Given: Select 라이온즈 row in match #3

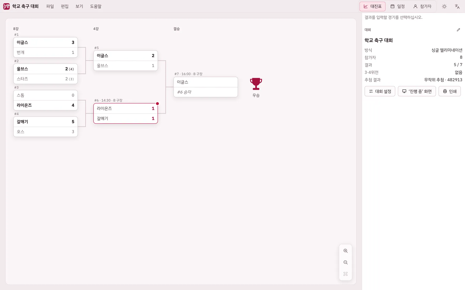Looking at the screenshot, I should click(x=45, y=105).
